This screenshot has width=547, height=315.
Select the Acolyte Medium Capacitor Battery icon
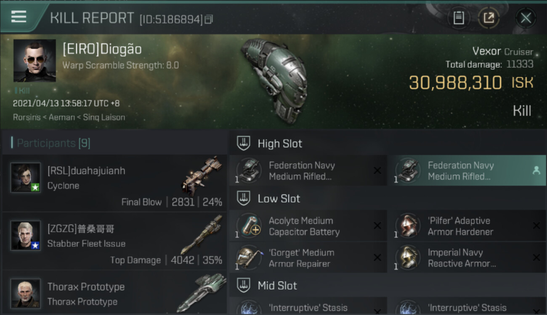tap(250, 226)
